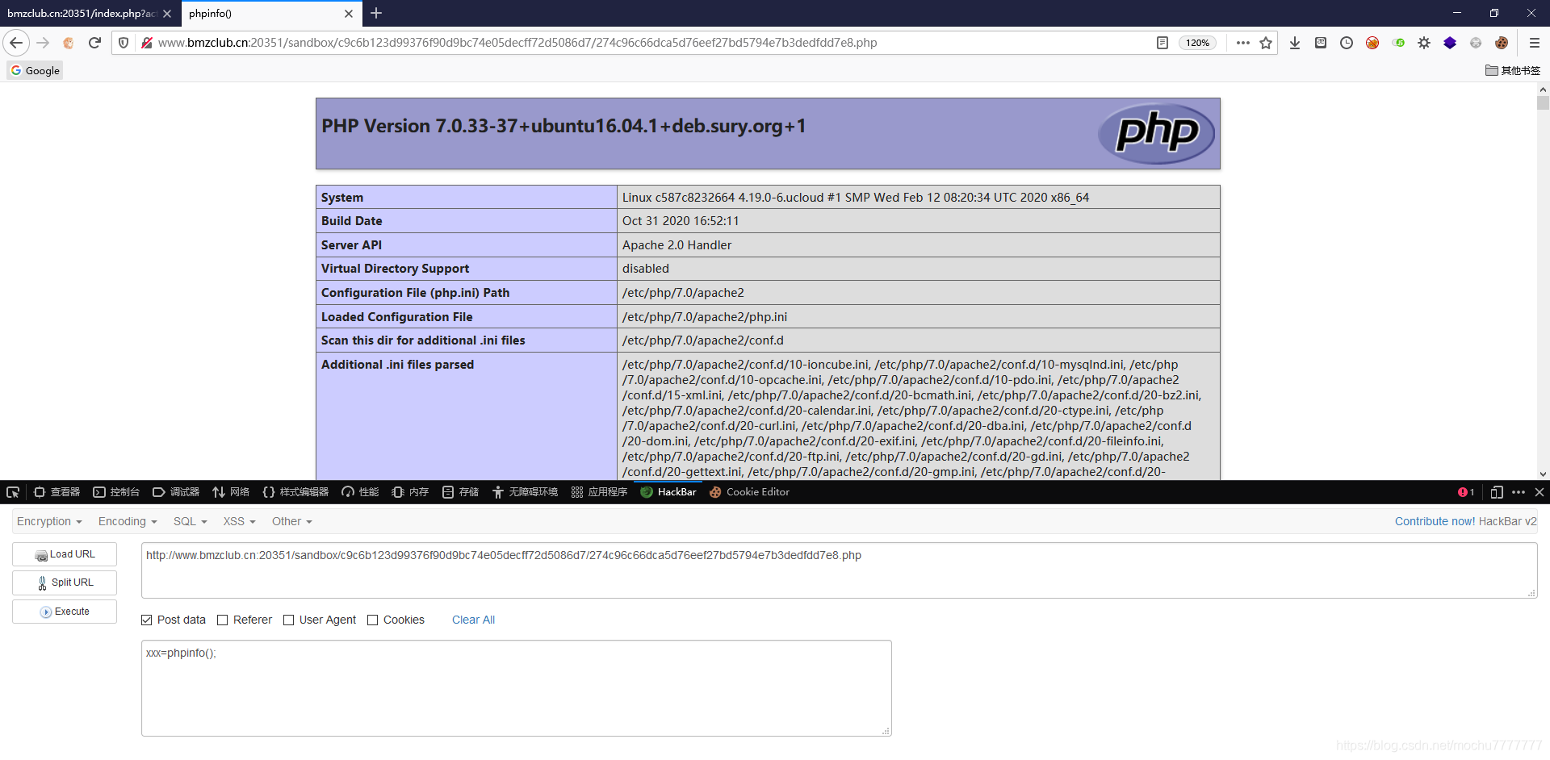Click the page vertical scrollbar down arrow
This screenshot has width=1550, height=760.
coord(1543,474)
